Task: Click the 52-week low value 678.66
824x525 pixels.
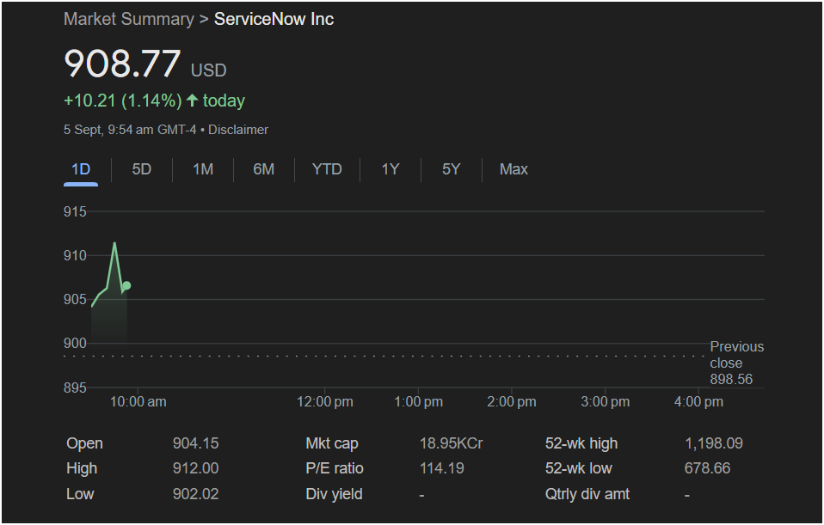Action: [x=707, y=467]
